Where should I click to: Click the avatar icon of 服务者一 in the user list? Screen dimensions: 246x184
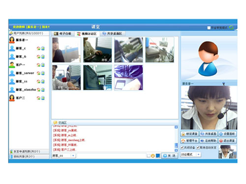point(12,40)
